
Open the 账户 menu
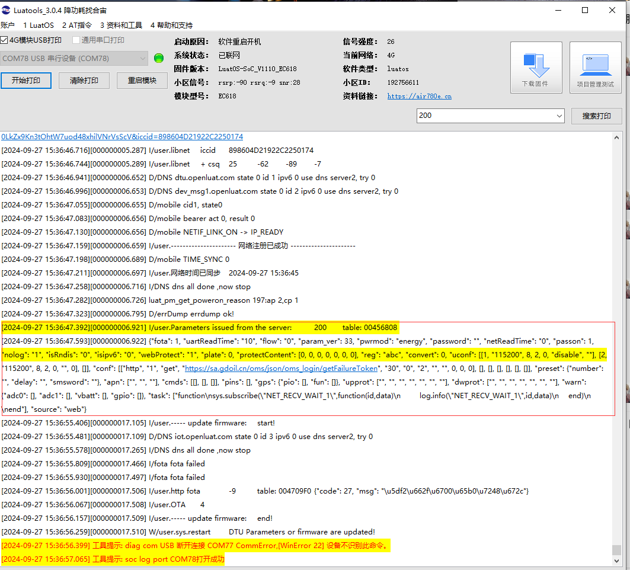[8, 25]
